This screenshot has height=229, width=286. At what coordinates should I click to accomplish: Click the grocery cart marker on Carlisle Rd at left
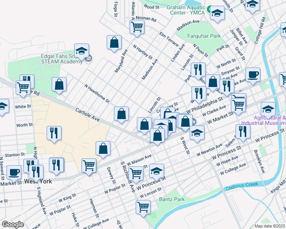(23, 88)
